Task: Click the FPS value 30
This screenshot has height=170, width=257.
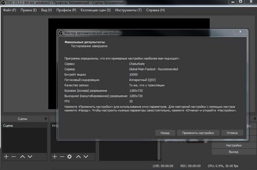Action: point(131,101)
